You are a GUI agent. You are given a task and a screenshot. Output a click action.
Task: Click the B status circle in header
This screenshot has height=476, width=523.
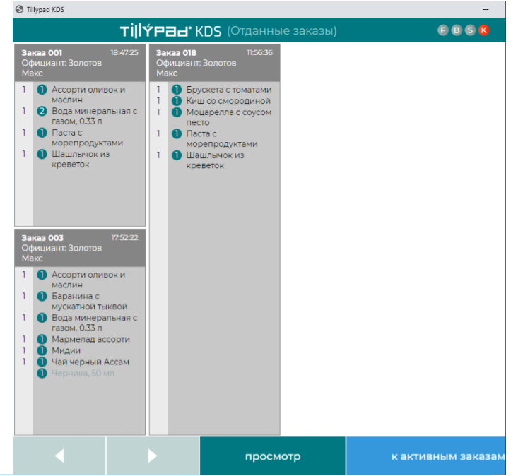tap(457, 30)
